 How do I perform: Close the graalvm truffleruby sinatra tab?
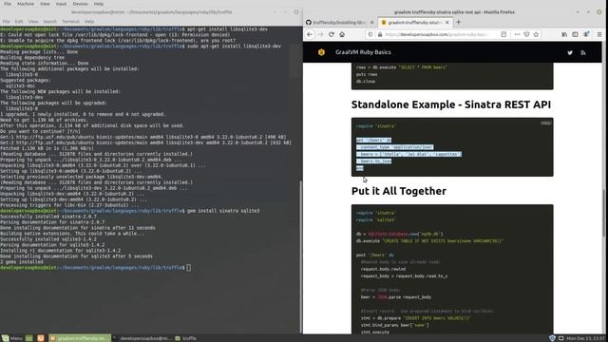pos(447,23)
